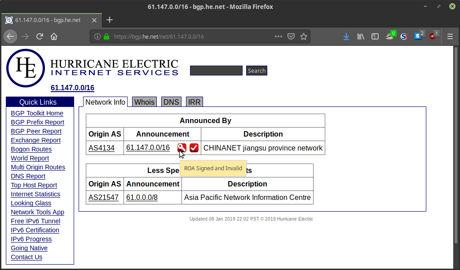Click the Hurricane Electric HE logo
Image resolution: width=460 pixels, height=270 pixels.
pyautogui.click(x=26, y=68)
